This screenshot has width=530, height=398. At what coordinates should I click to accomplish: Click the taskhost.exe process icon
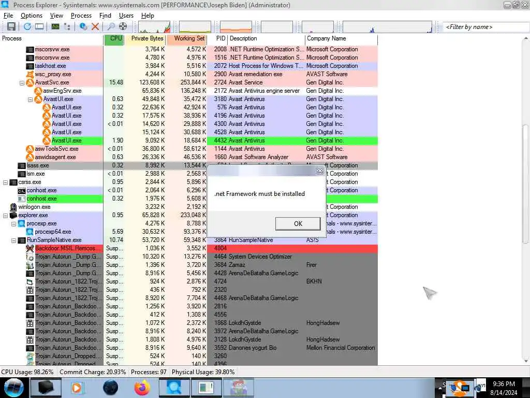point(30,66)
